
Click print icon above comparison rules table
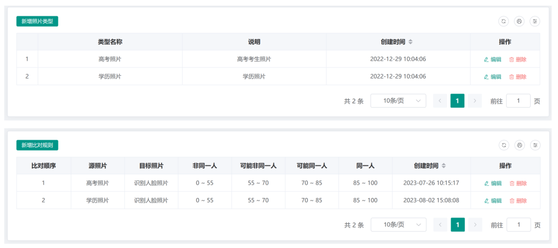[x=520, y=145]
